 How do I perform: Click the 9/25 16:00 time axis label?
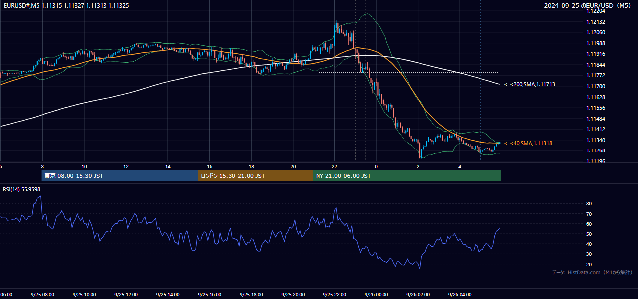(x=209, y=295)
